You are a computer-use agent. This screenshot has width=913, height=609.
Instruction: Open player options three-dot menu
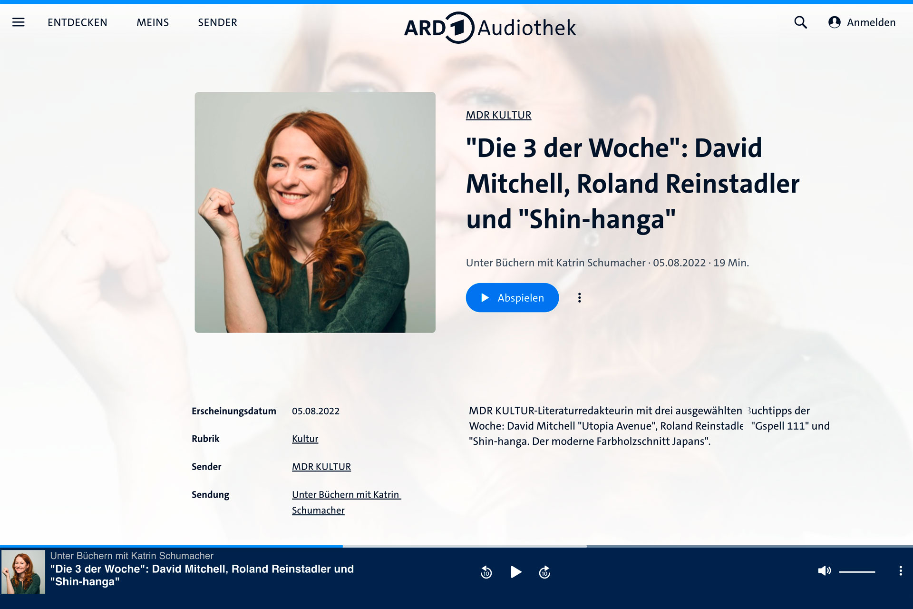pyautogui.click(x=900, y=571)
